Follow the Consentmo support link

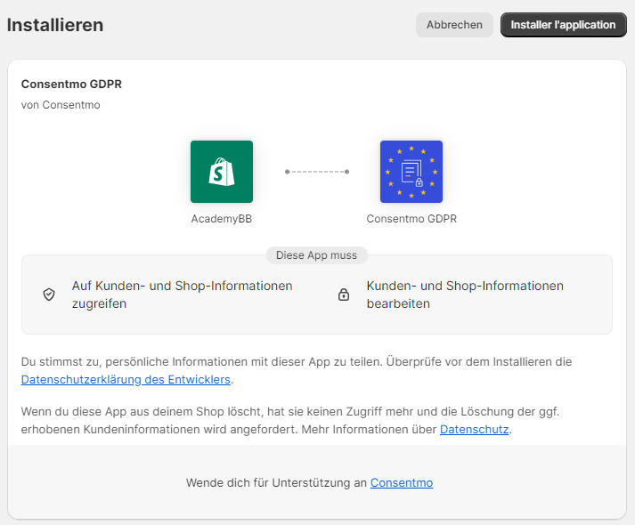(402, 482)
